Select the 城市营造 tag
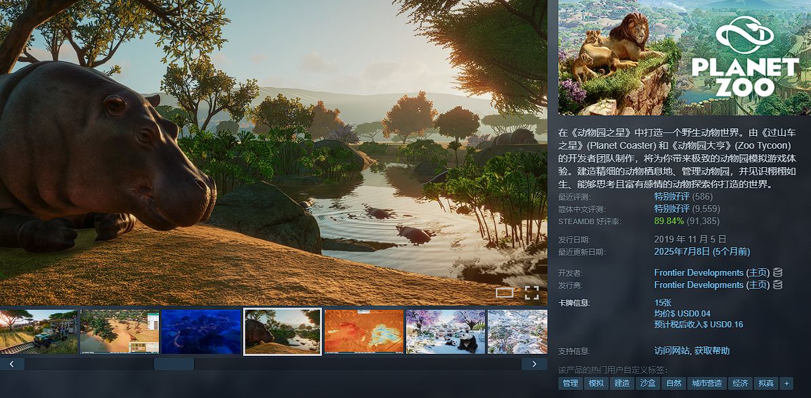811x398 pixels. tap(706, 383)
